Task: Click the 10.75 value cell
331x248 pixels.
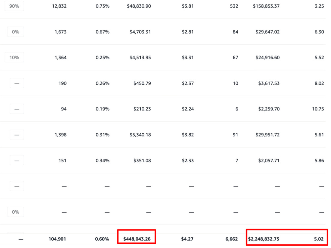Action: (318, 109)
